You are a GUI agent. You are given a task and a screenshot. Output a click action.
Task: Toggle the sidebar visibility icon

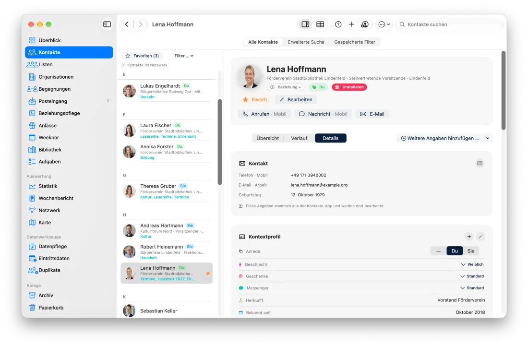[107, 24]
